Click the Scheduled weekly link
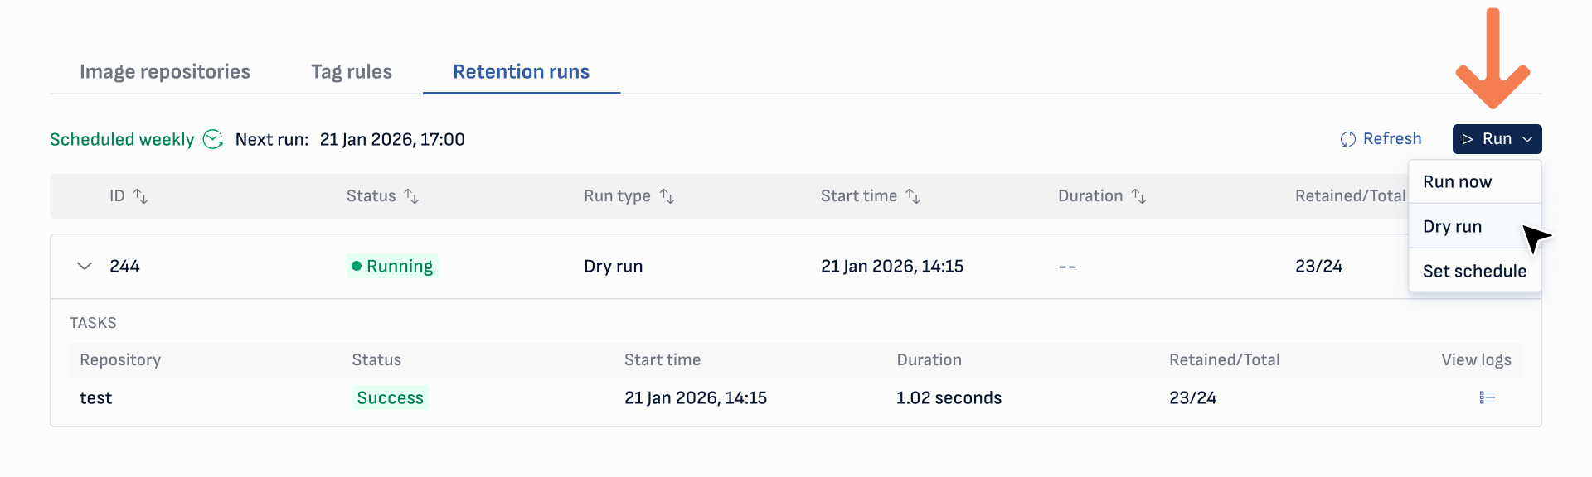This screenshot has width=1592, height=477. [x=122, y=139]
